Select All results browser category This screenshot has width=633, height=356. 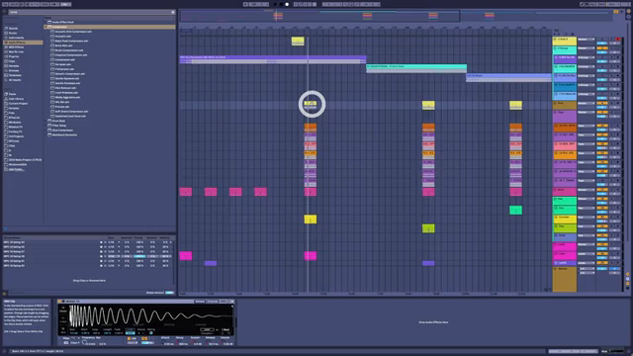click(x=15, y=80)
